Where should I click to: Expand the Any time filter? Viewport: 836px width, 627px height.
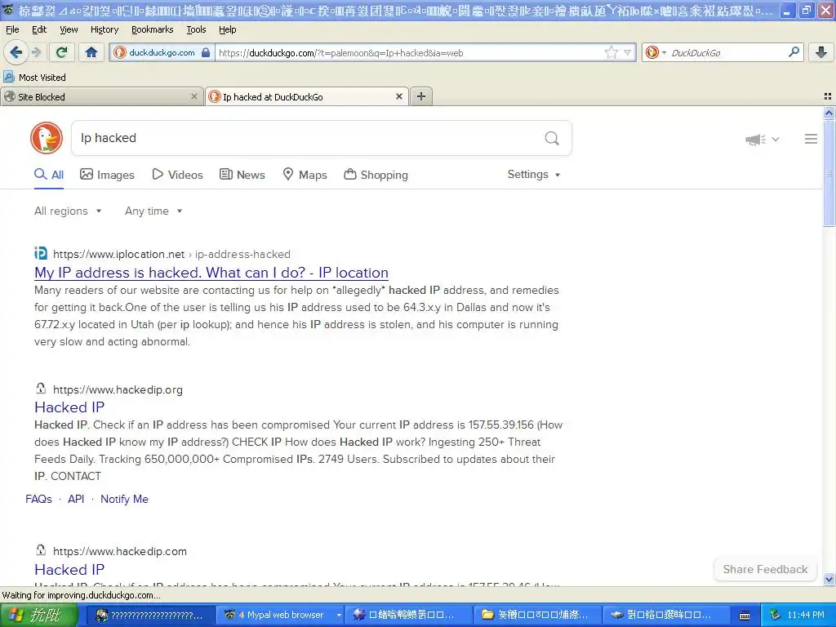click(x=153, y=211)
